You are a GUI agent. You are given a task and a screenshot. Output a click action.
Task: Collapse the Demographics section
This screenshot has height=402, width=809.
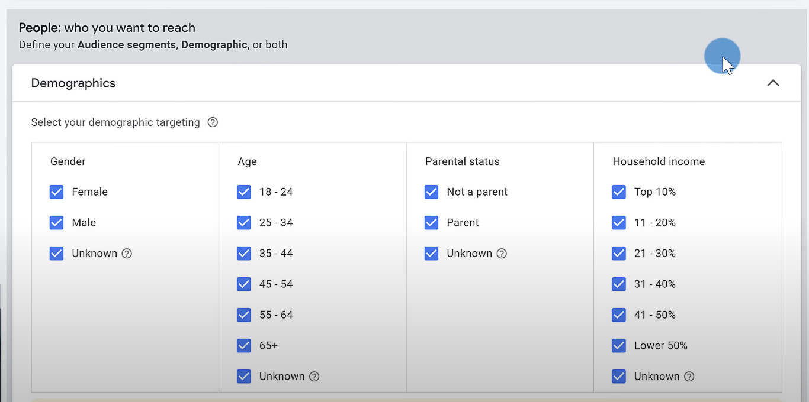pos(773,83)
